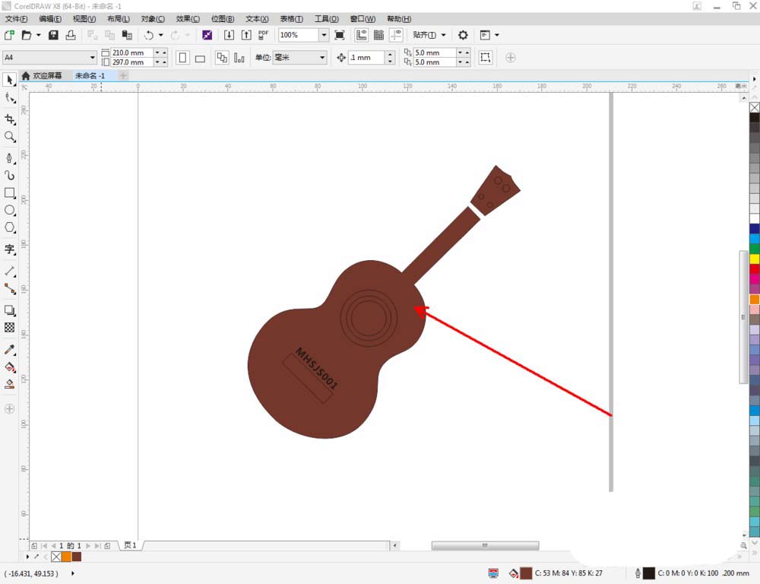Open the File menu
This screenshot has height=584, width=760.
[x=17, y=19]
